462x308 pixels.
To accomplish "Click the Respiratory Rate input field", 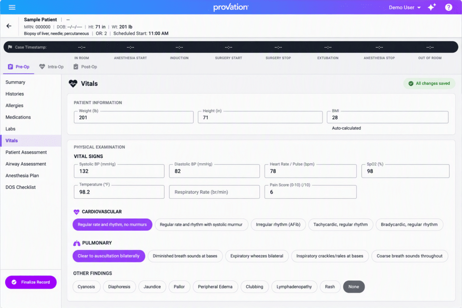I will [x=214, y=192].
